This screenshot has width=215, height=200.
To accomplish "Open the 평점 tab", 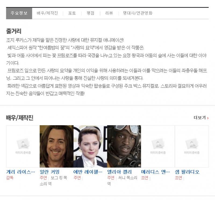I will pyautogui.click(x=91, y=13).
